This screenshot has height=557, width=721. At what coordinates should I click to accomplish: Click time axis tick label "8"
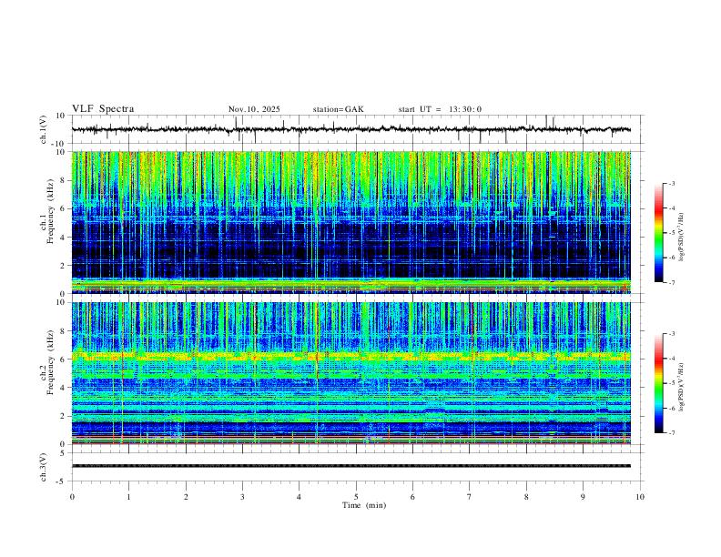pos(526,497)
